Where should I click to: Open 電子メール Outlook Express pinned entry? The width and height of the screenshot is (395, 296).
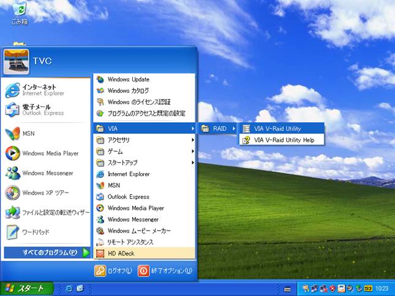(x=45, y=109)
